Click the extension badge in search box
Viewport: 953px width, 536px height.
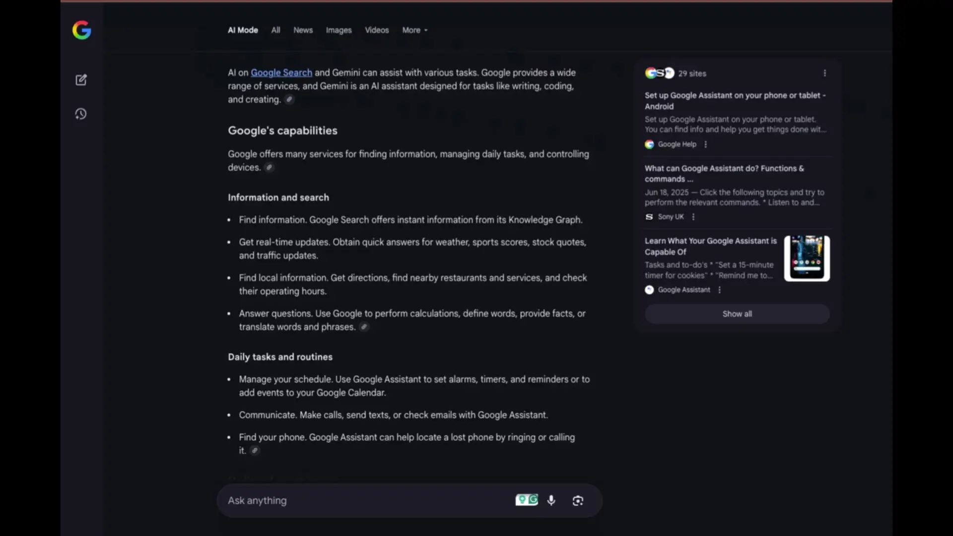[526, 500]
